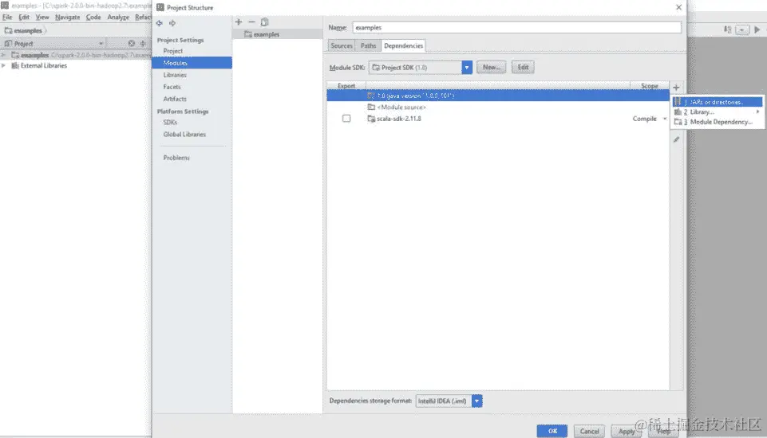Select SDKs under Platform Settings

pyautogui.click(x=170, y=122)
